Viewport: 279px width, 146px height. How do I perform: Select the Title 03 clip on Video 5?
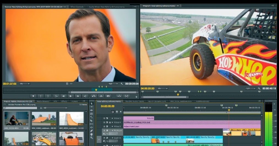(x=139, y=118)
